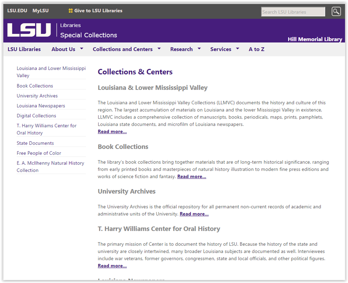Viewport: 348px width, 283px height.
Task: Open Collections and Centers menu item
Action: point(123,49)
